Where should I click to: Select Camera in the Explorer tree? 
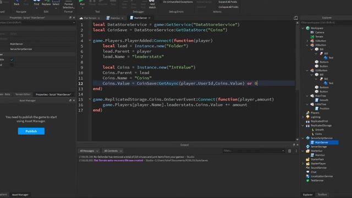point(320,32)
